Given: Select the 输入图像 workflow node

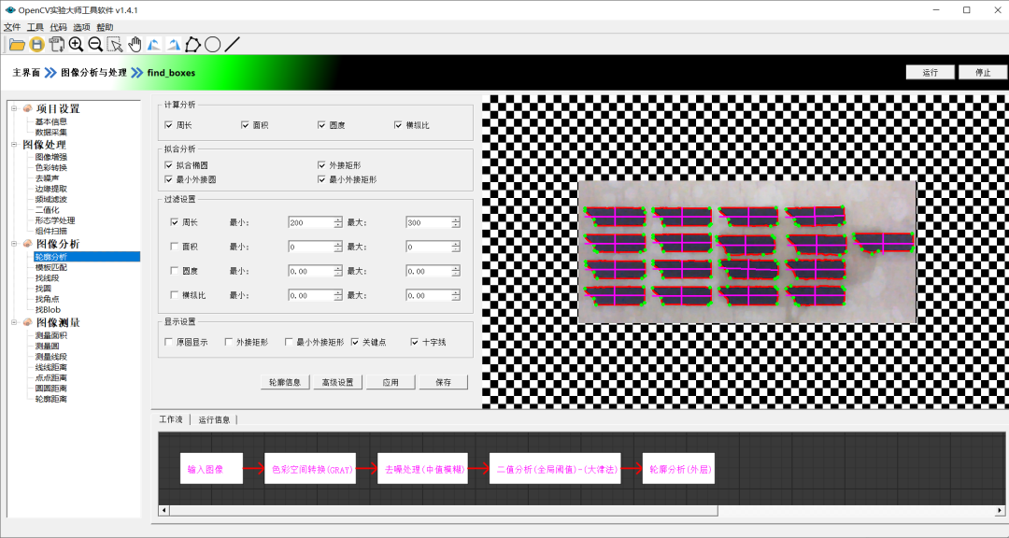Looking at the screenshot, I should click(x=211, y=469).
